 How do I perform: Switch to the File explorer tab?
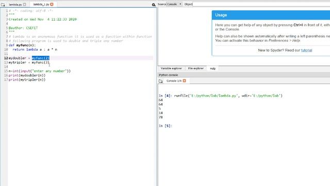coord(196,68)
